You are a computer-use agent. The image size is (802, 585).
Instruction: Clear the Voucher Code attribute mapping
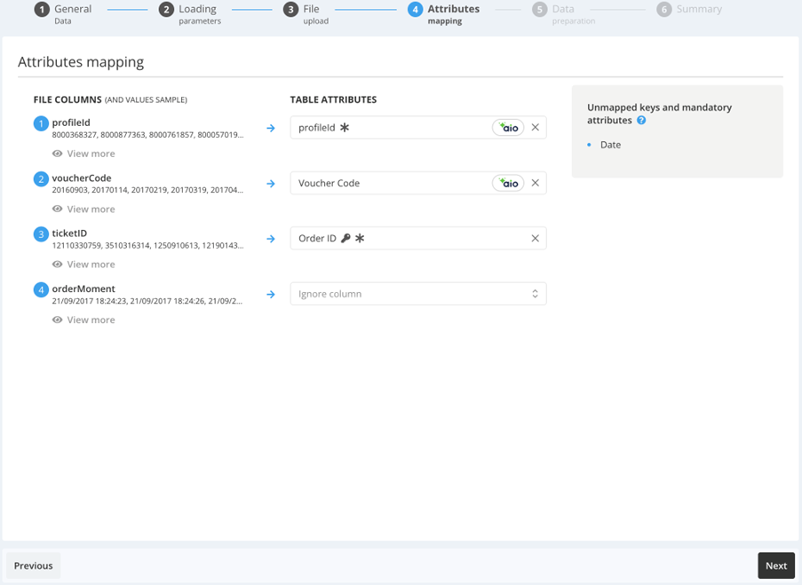(535, 183)
